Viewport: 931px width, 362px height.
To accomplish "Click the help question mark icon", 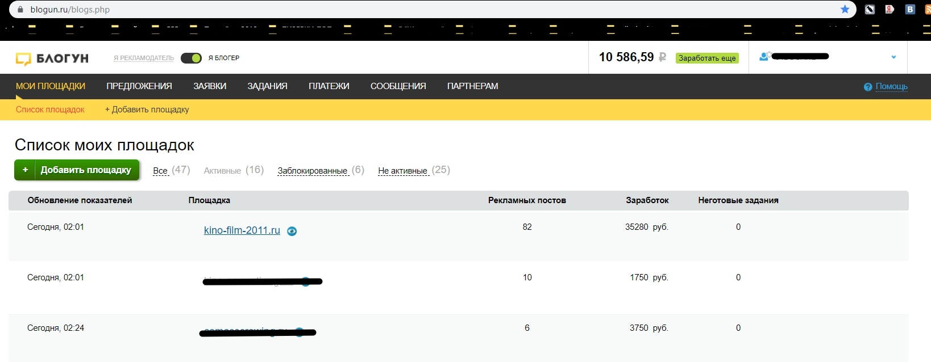I will pyautogui.click(x=868, y=87).
